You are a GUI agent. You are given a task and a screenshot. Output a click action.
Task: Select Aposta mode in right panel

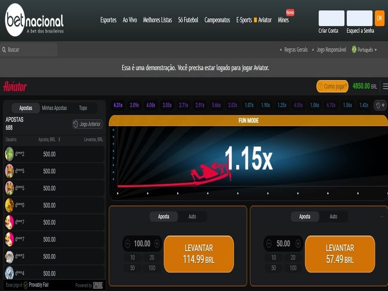coord(305,216)
